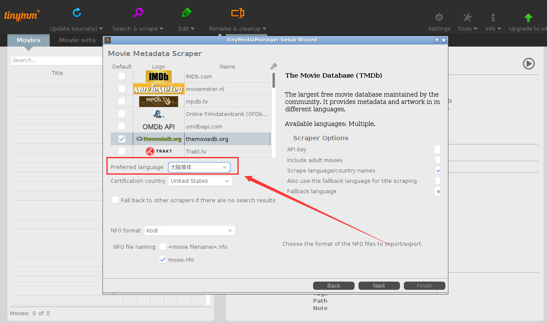Open the Preferred language dropdown

point(200,167)
